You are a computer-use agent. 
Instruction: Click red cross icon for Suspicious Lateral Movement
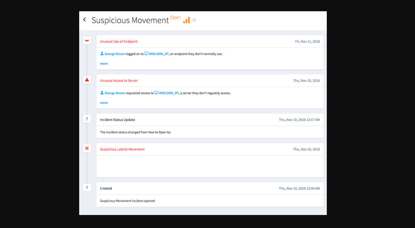[87, 148]
